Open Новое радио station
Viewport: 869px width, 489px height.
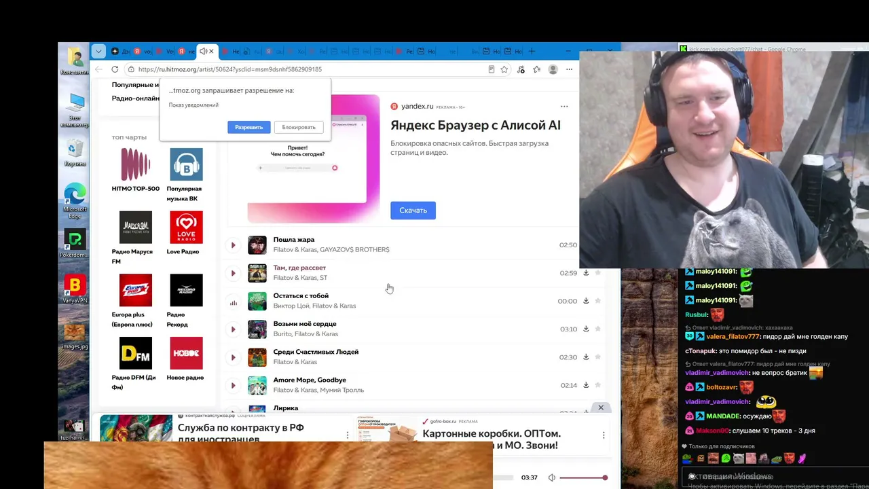tap(186, 359)
